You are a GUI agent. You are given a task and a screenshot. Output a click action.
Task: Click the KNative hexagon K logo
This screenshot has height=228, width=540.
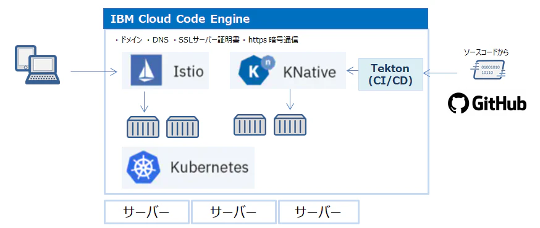click(256, 70)
